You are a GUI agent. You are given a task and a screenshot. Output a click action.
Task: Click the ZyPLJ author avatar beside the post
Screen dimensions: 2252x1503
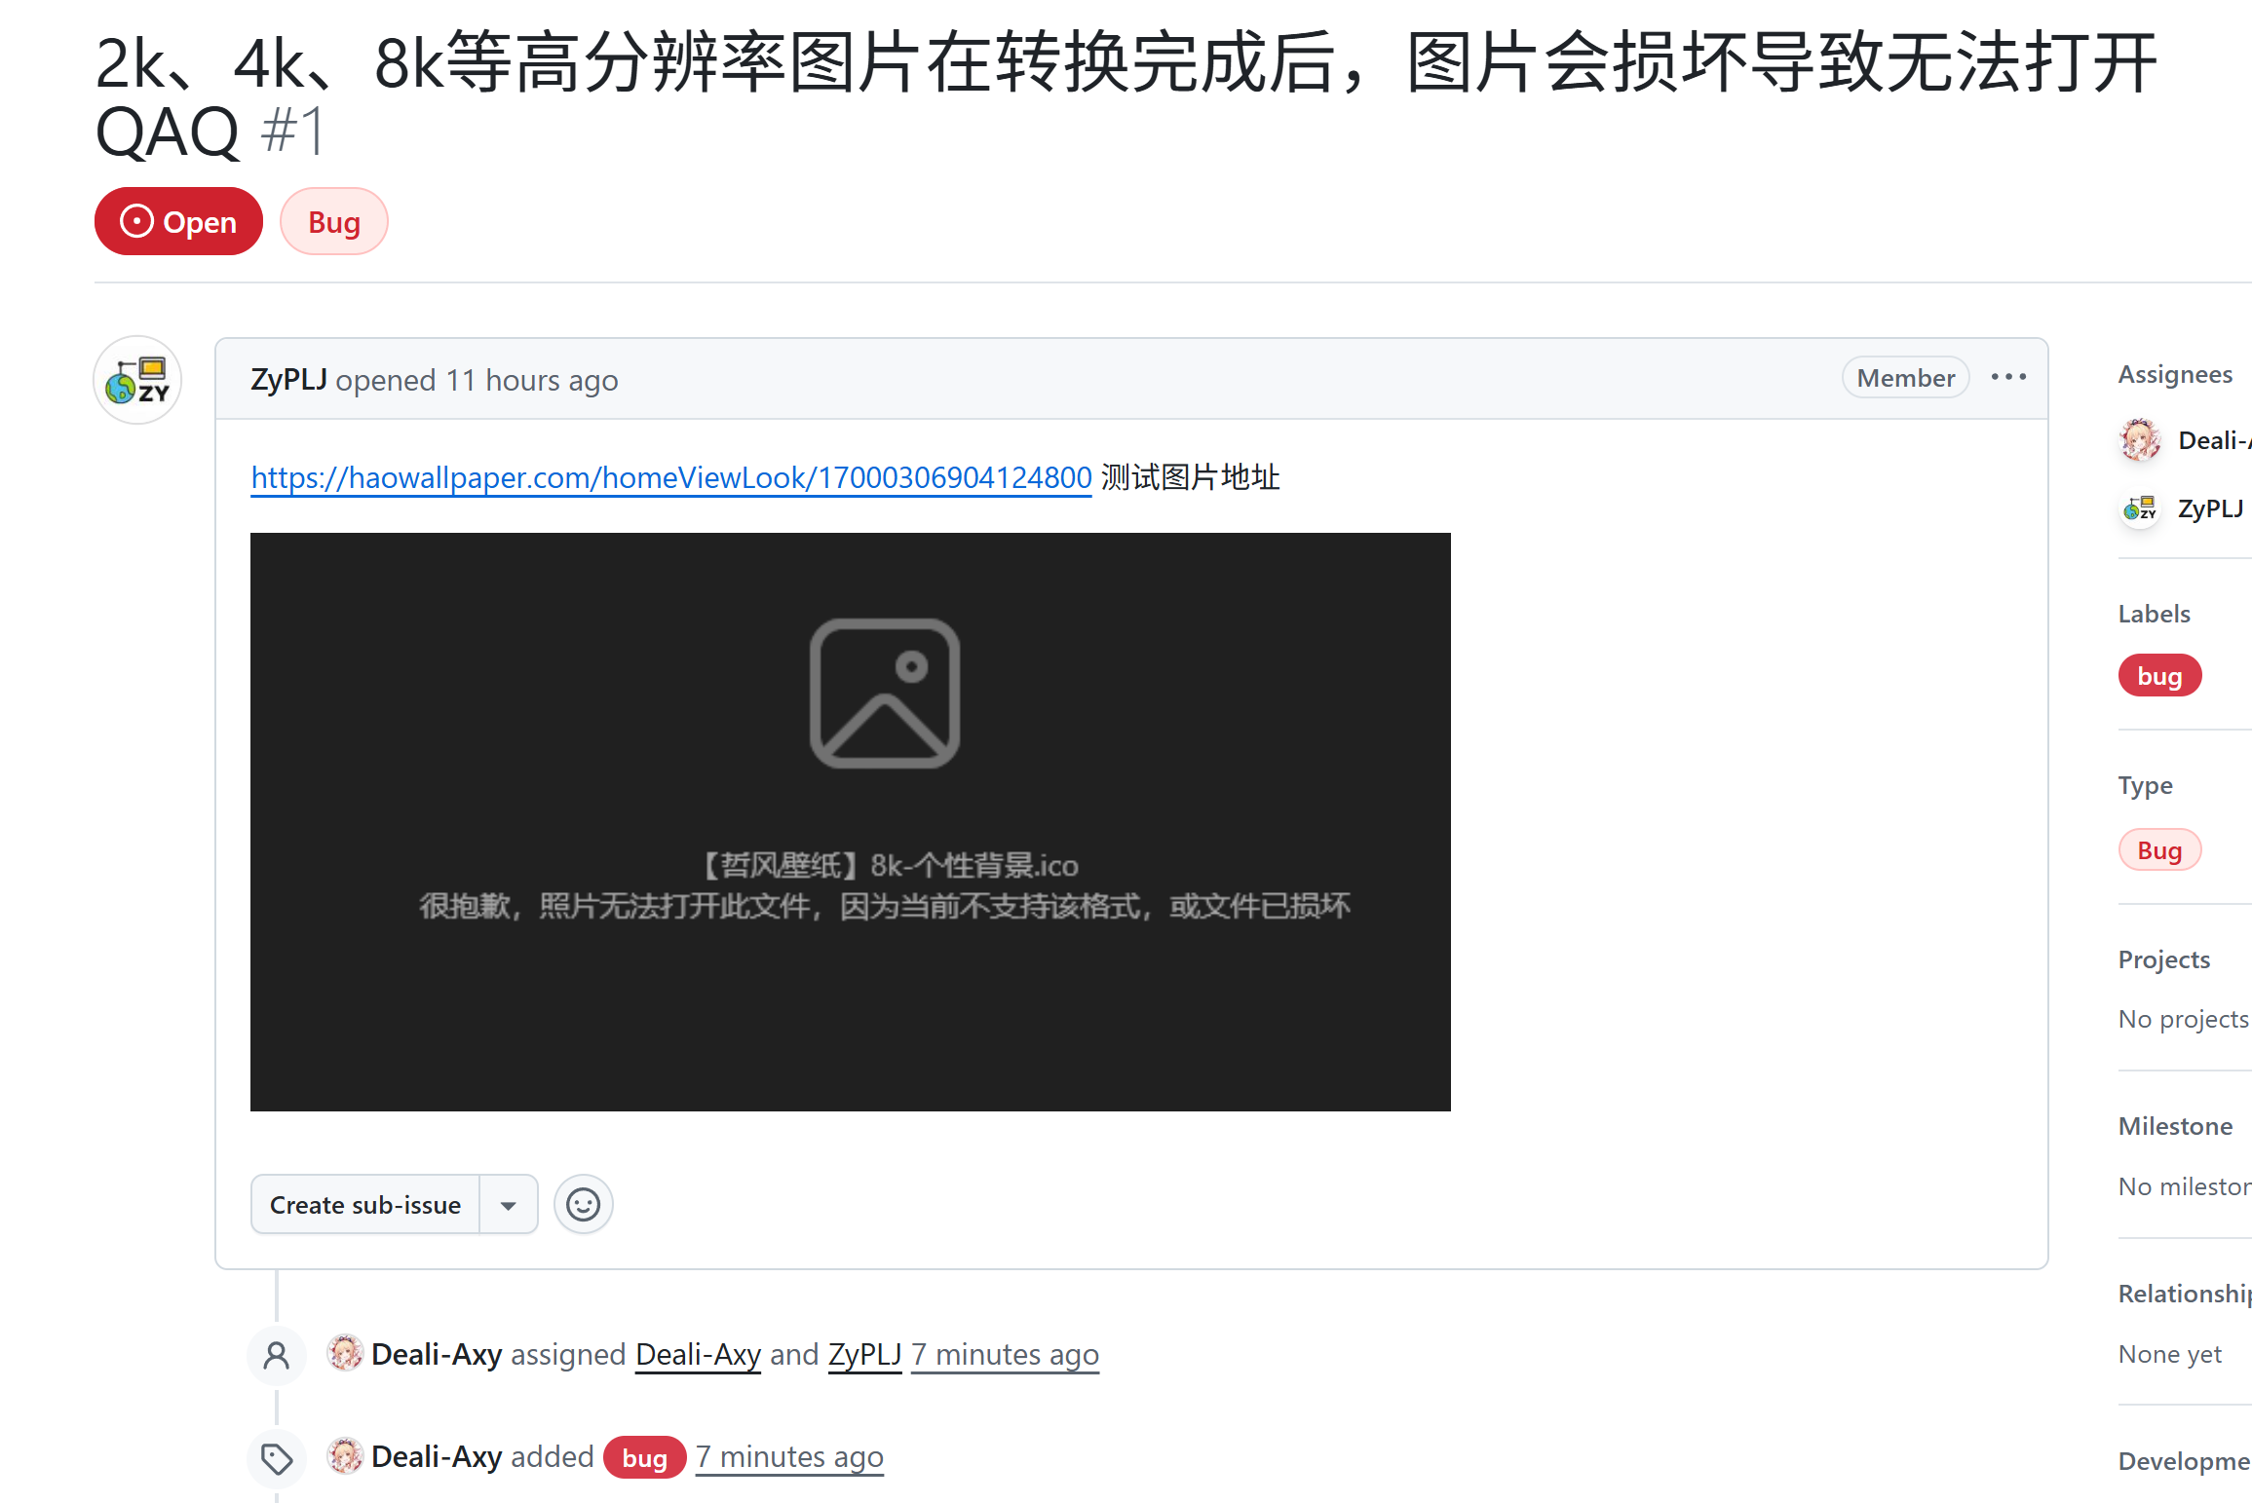pyautogui.click(x=137, y=380)
